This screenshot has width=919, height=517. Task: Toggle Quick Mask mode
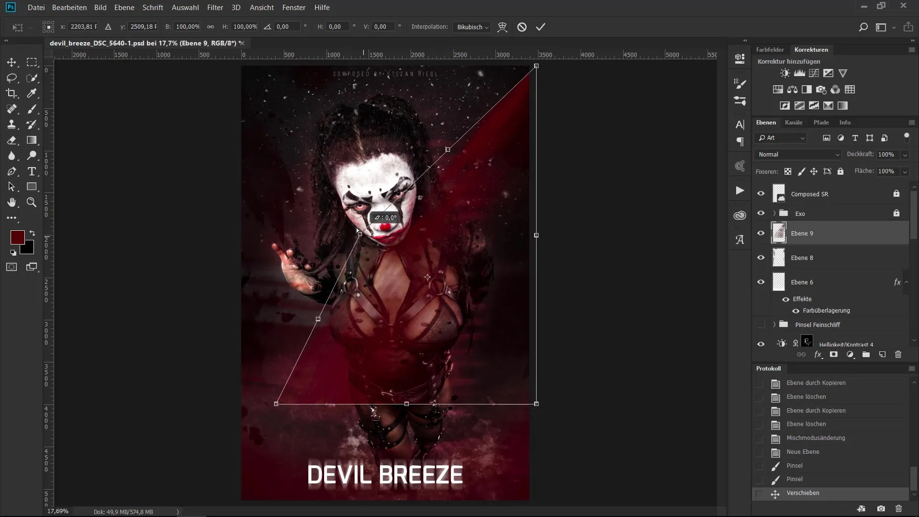tap(11, 267)
